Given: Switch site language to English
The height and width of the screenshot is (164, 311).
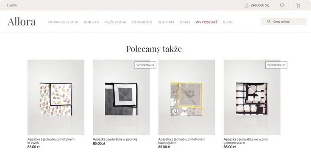Looking at the screenshot, I should (x=12, y=5).
